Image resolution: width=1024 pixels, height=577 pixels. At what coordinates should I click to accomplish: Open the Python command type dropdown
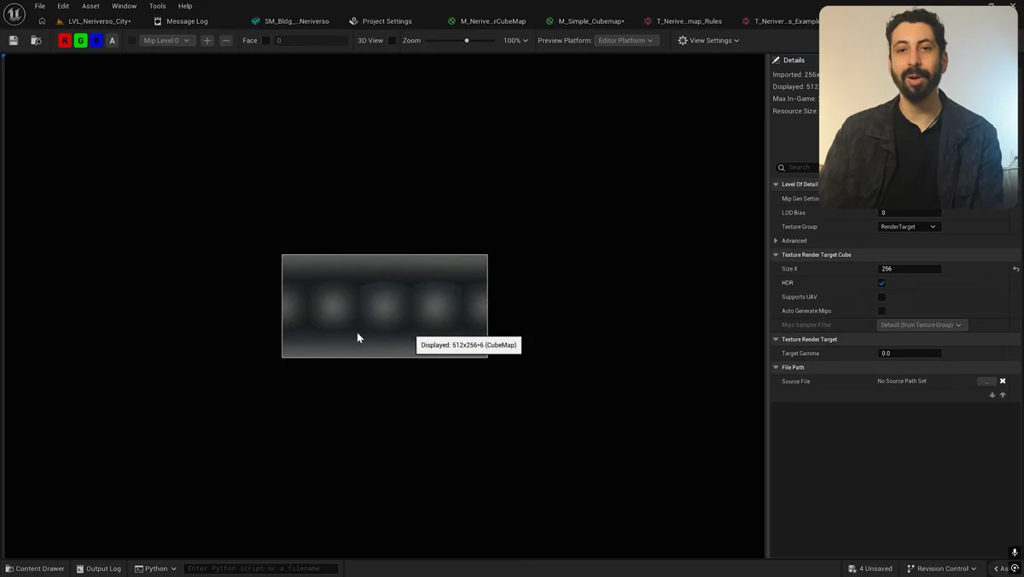point(155,568)
